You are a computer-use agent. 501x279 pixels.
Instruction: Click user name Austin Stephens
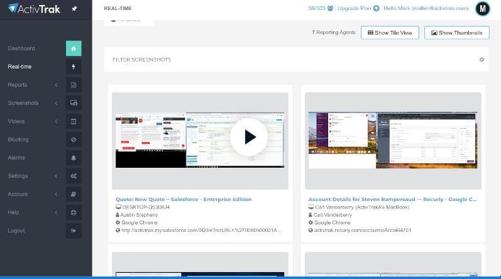tap(139, 215)
